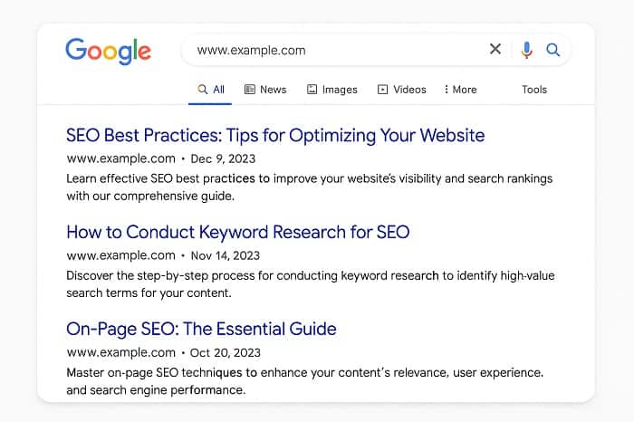Click the three-dot icon beside More
The height and width of the screenshot is (422, 634).
coord(447,90)
